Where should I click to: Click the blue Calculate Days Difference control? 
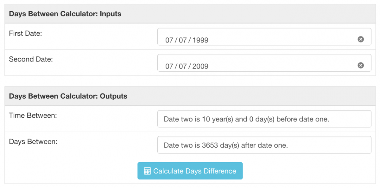[190, 171]
